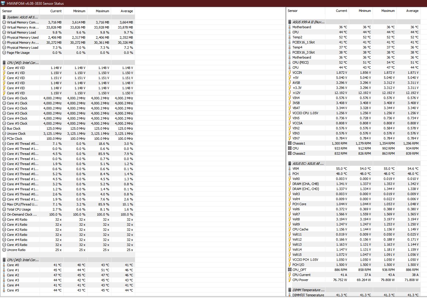Click the 85.9 % maximum value of Core #1 Thread #0

point(104,154)
